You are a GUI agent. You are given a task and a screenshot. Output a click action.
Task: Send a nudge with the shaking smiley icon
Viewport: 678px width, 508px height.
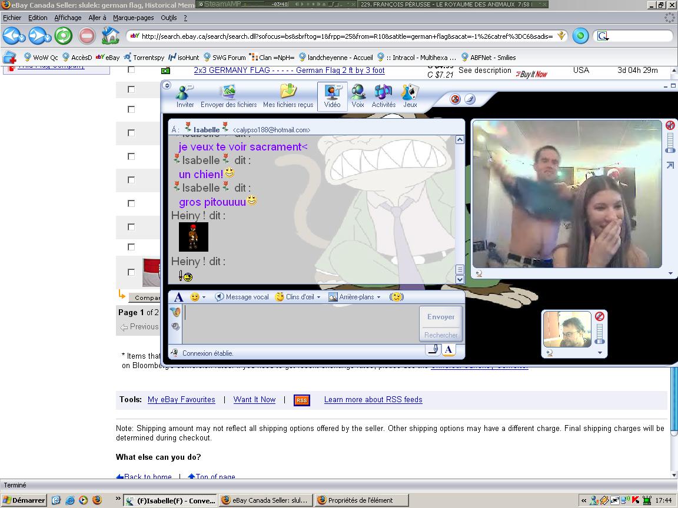[x=397, y=297]
